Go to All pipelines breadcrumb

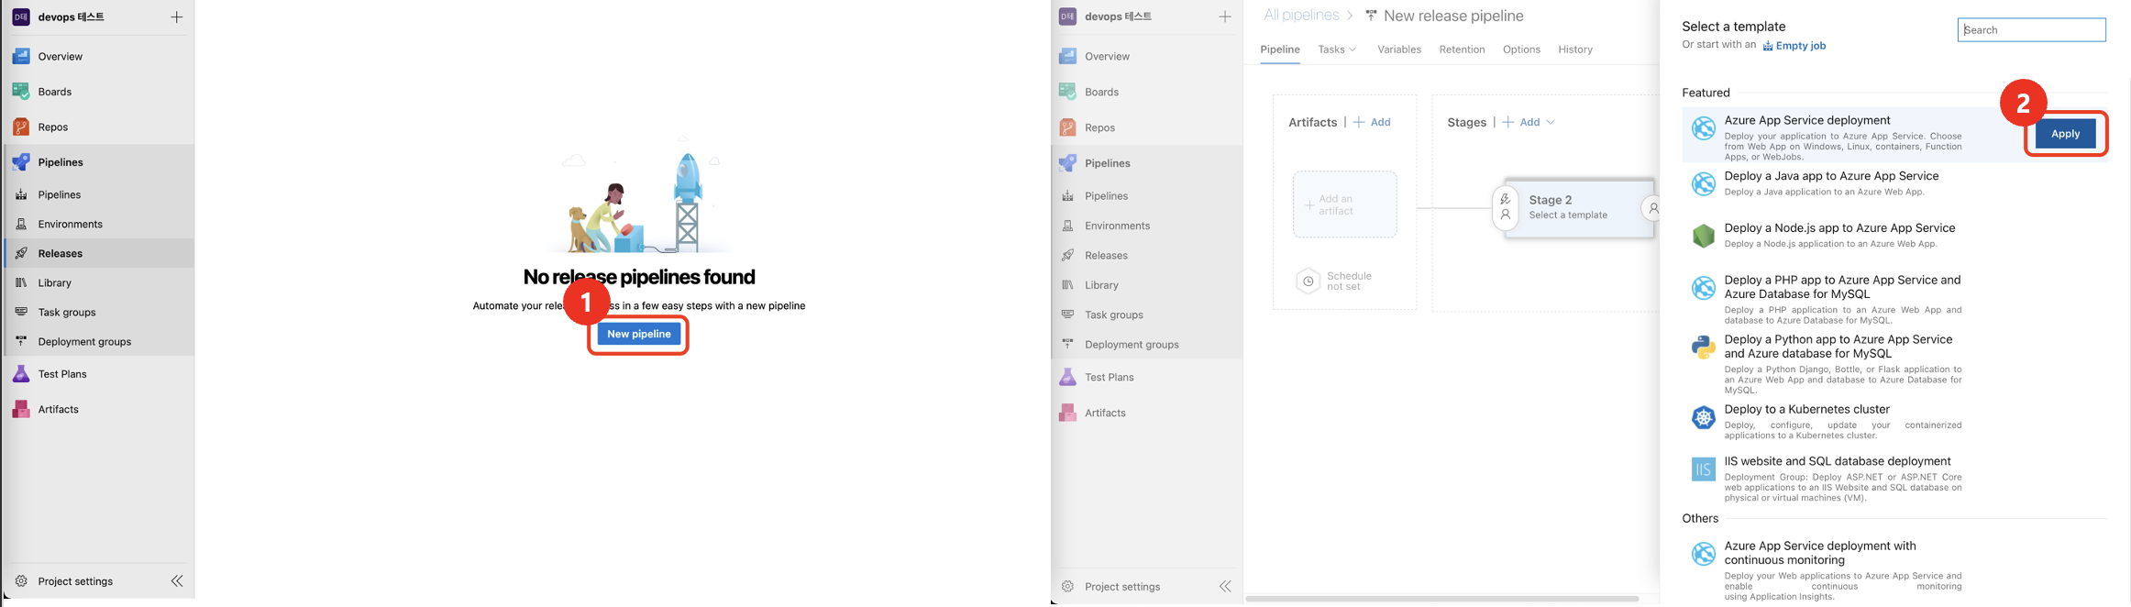click(x=1300, y=15)
